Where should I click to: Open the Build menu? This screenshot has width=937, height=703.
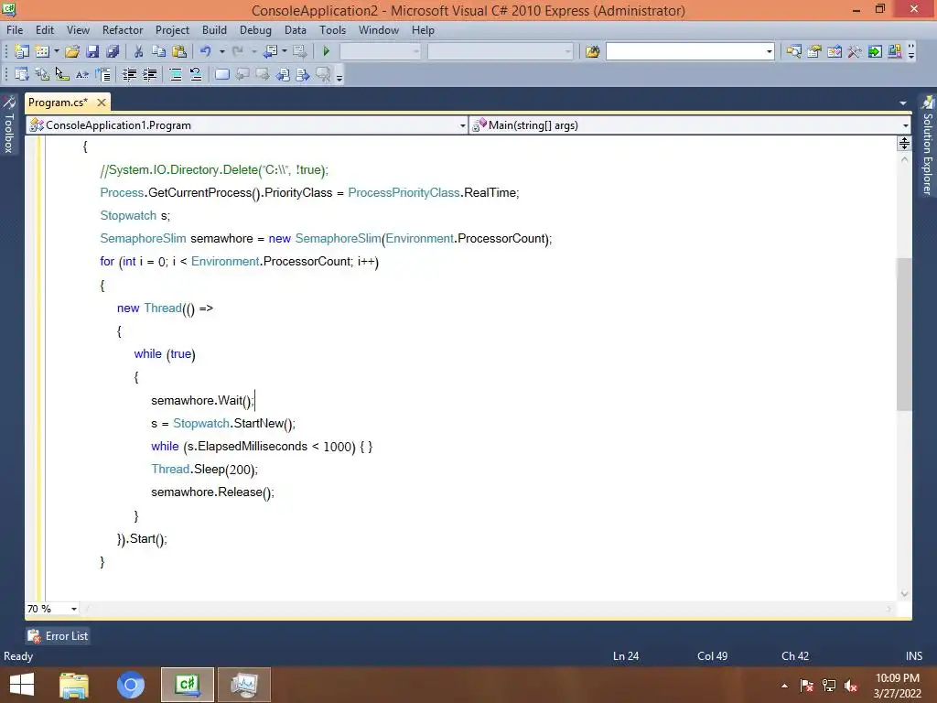point(214,30)
